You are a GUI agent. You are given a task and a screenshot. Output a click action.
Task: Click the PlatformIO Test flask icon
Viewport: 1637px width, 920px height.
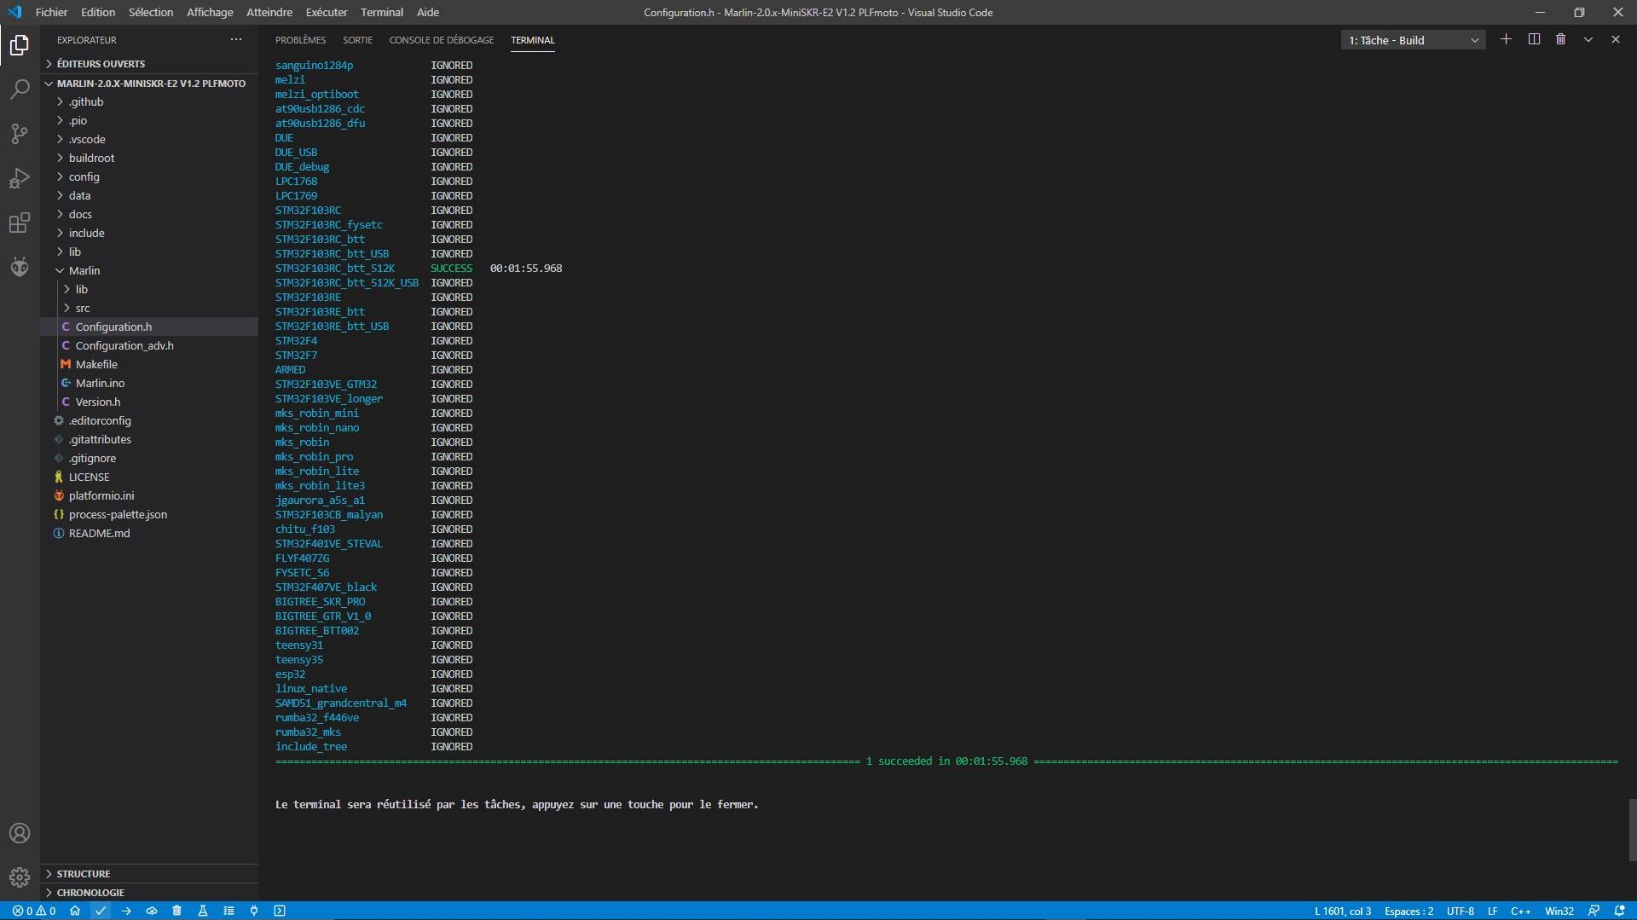click(x=203, y=911)
